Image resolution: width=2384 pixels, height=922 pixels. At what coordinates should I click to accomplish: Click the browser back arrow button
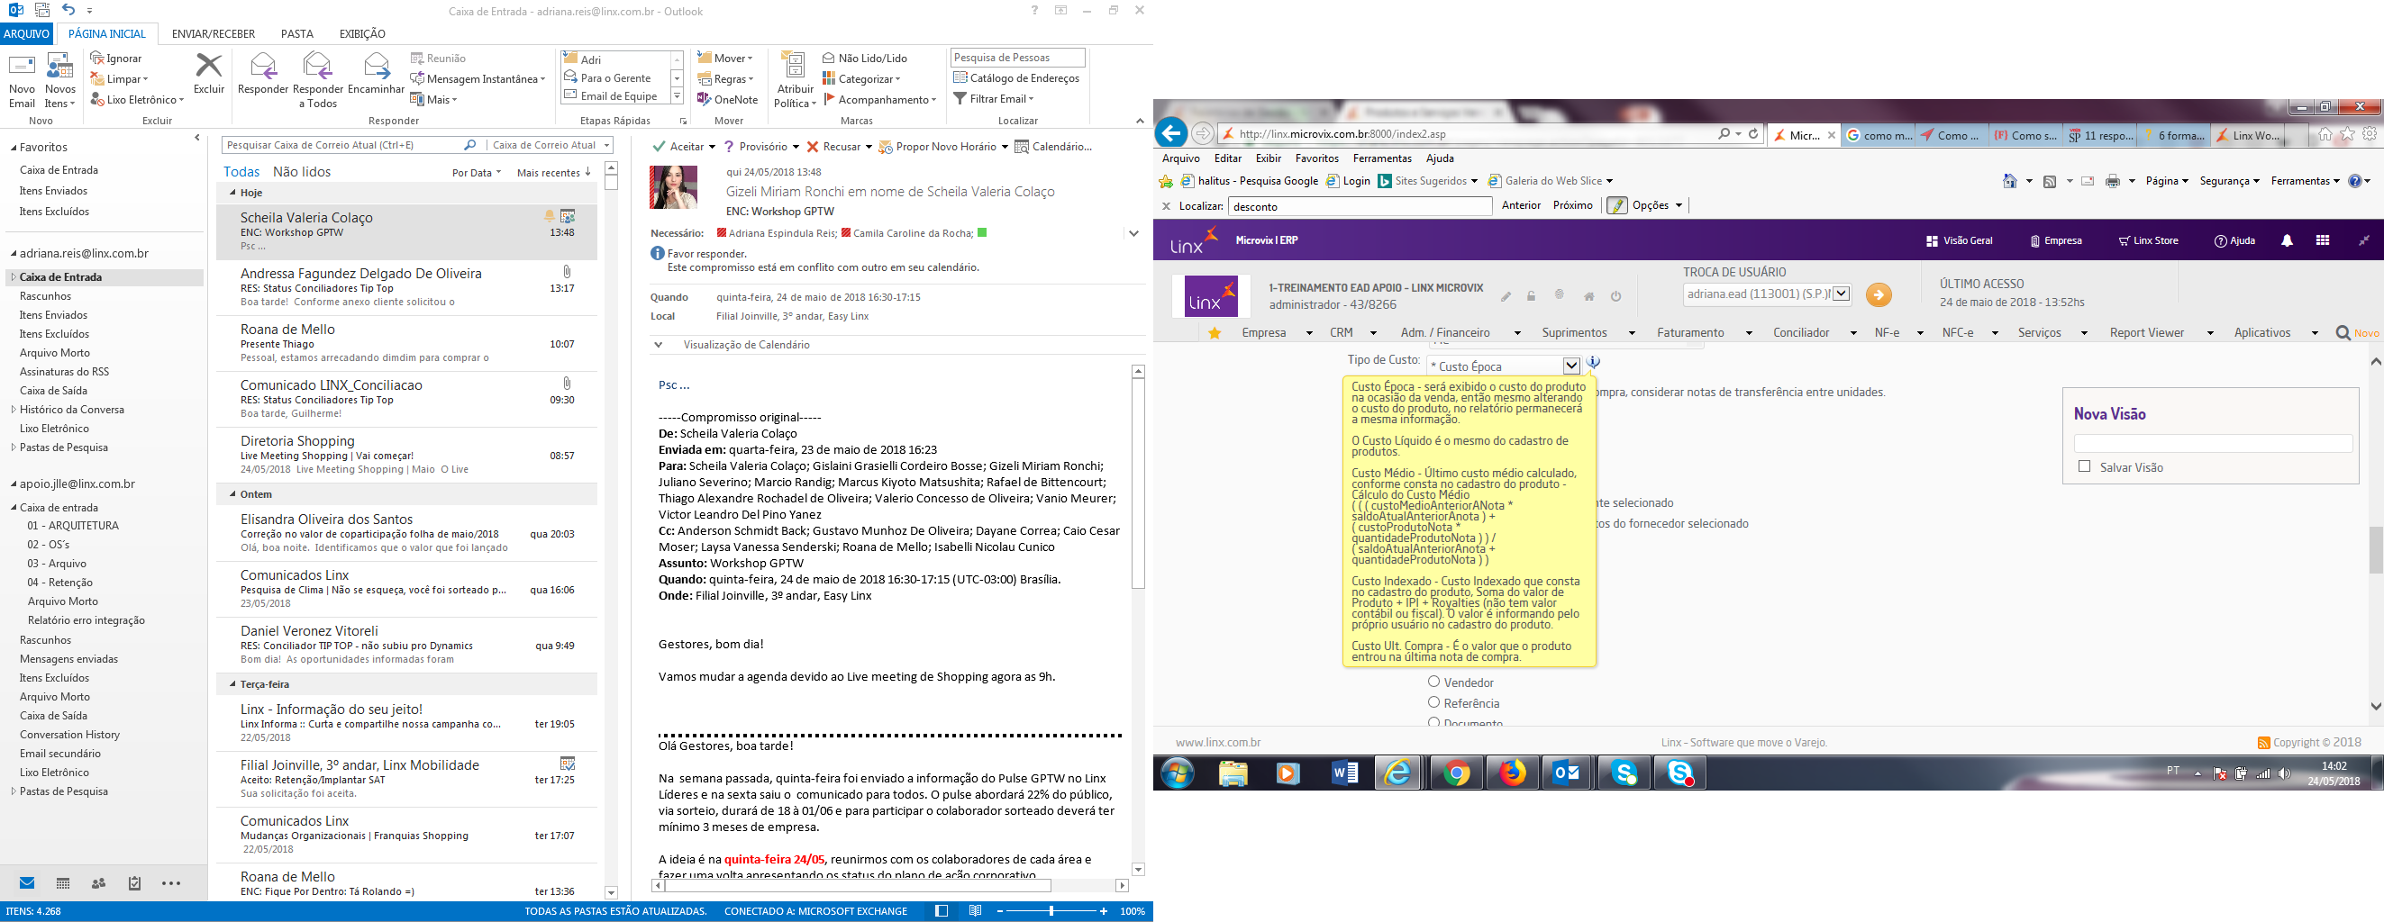pos(1171,133)
